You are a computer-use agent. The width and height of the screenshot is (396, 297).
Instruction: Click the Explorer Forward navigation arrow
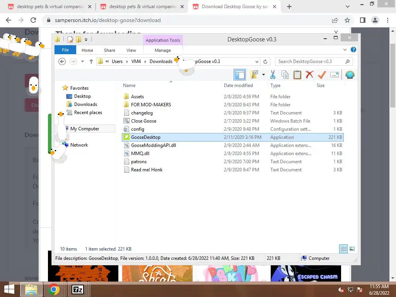point(73,61)
